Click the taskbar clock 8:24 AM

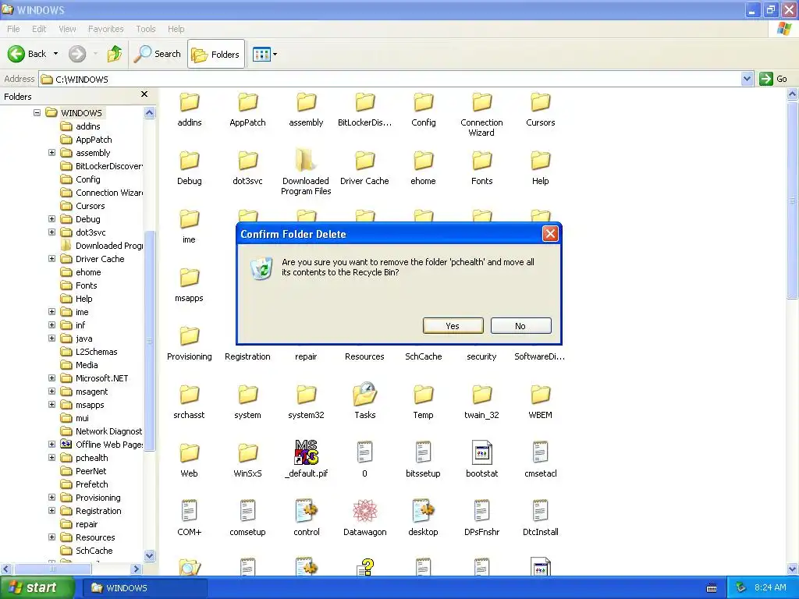(x=770, y=587)
